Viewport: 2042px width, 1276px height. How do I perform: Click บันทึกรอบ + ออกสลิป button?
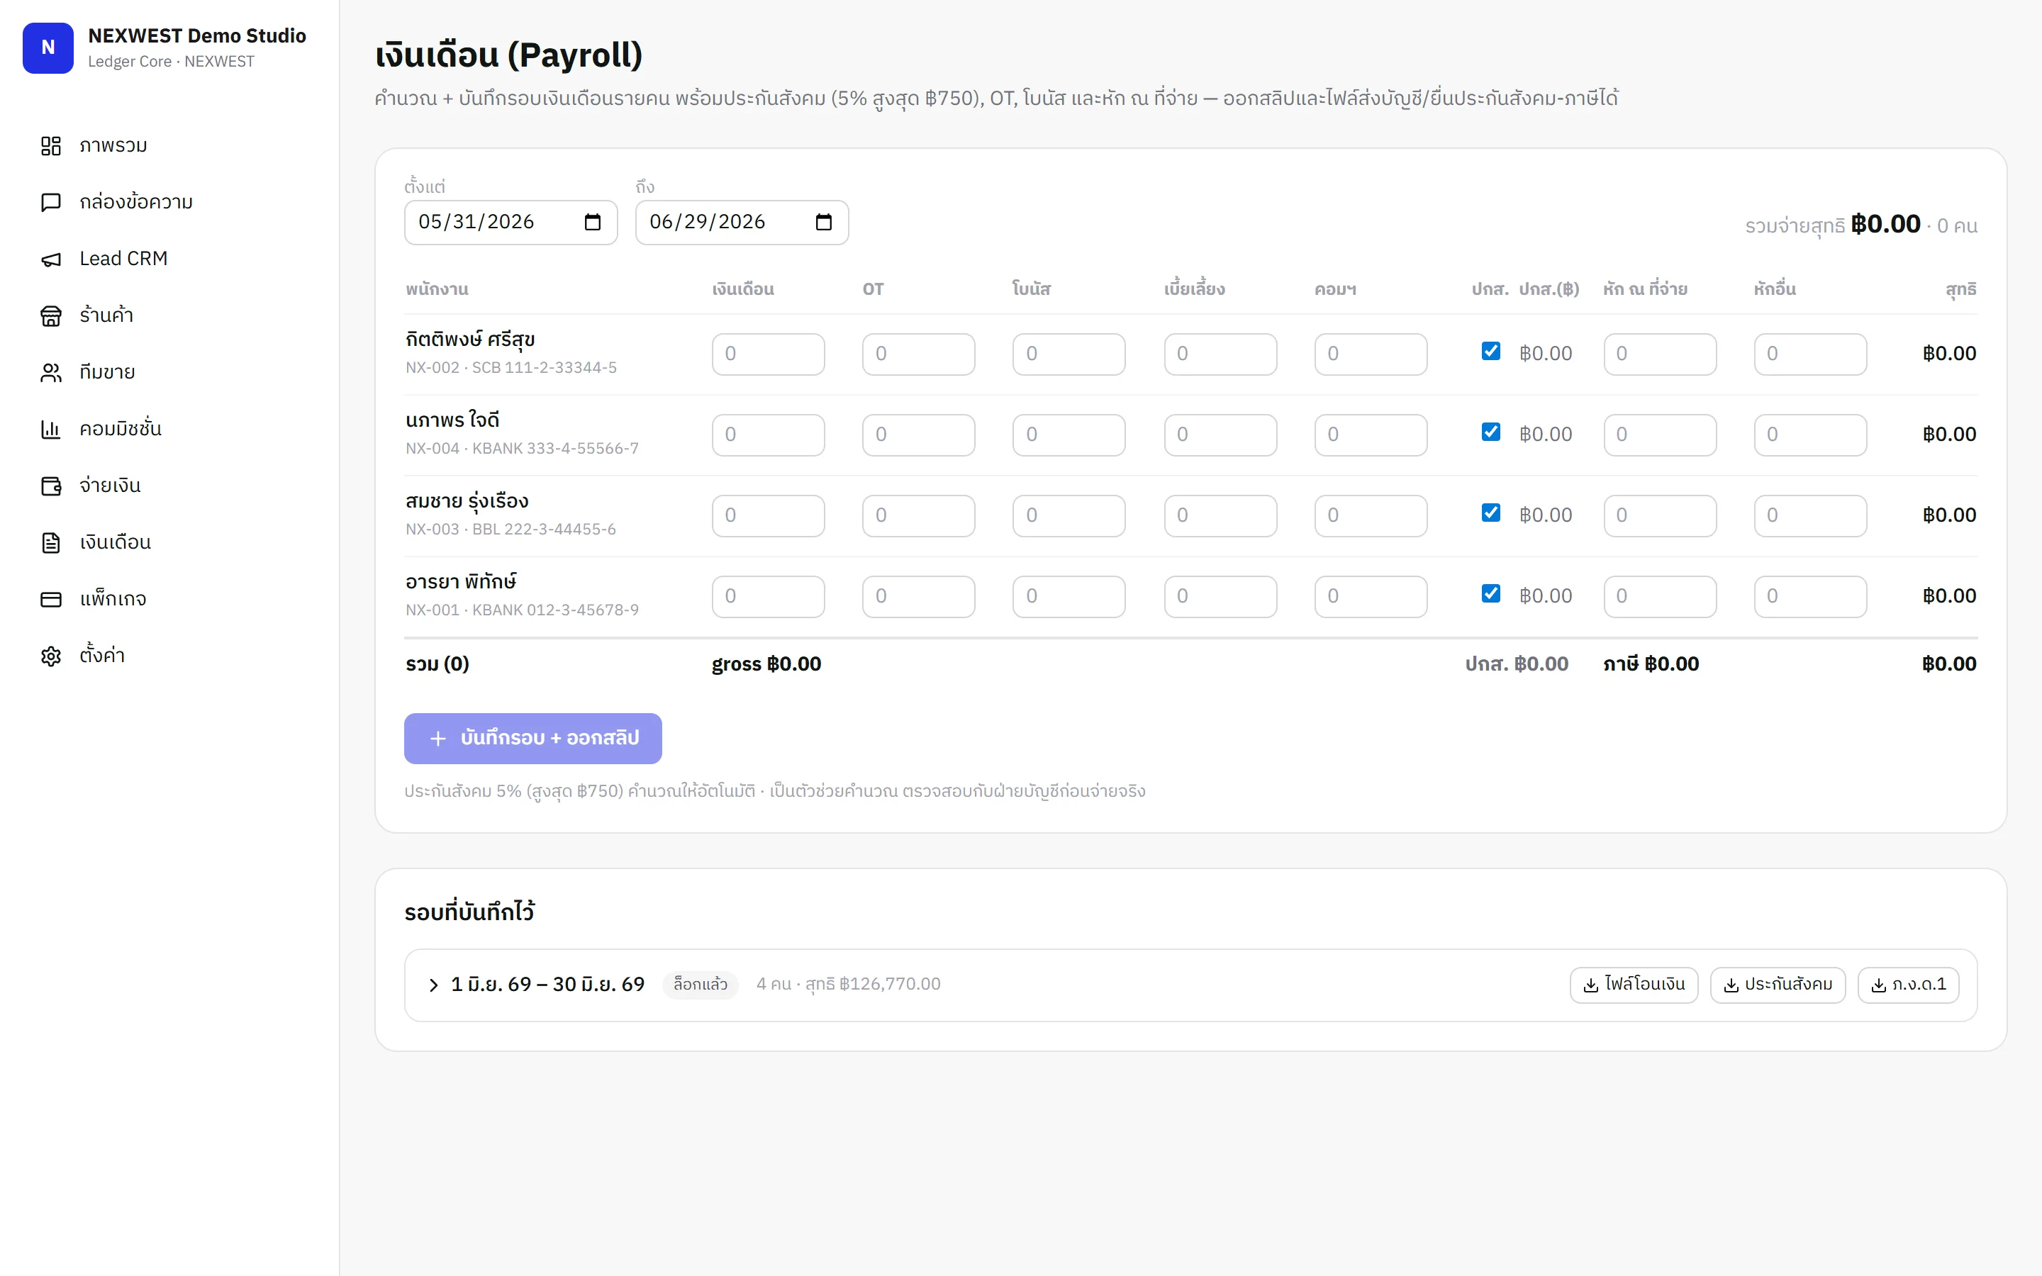click(532, 739)
